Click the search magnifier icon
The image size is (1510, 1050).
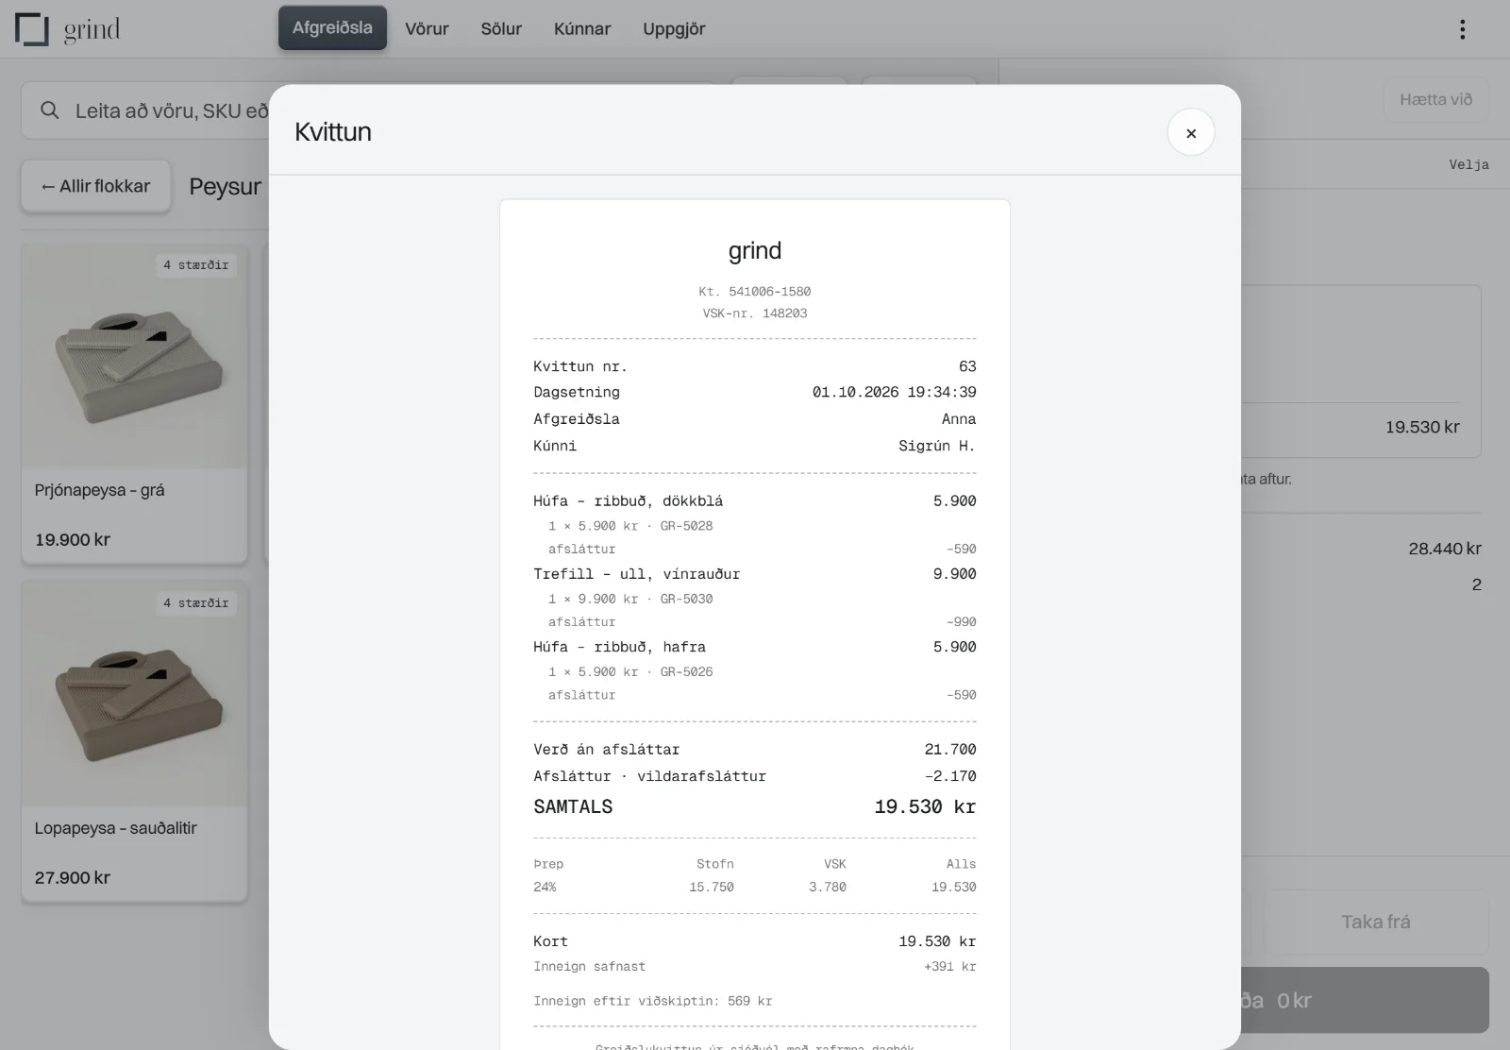click(50, 110)
